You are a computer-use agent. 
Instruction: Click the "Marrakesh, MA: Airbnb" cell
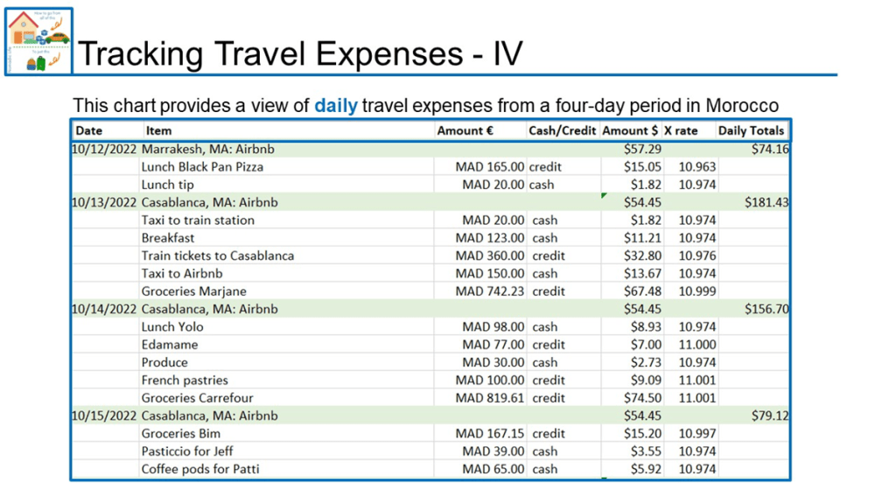tap(209, 149)
